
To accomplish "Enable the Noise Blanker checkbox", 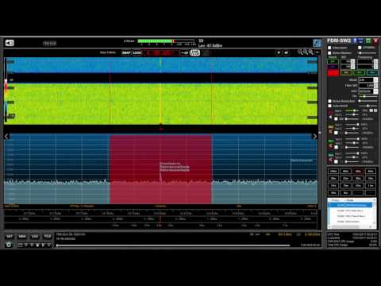I will [329, 53].
